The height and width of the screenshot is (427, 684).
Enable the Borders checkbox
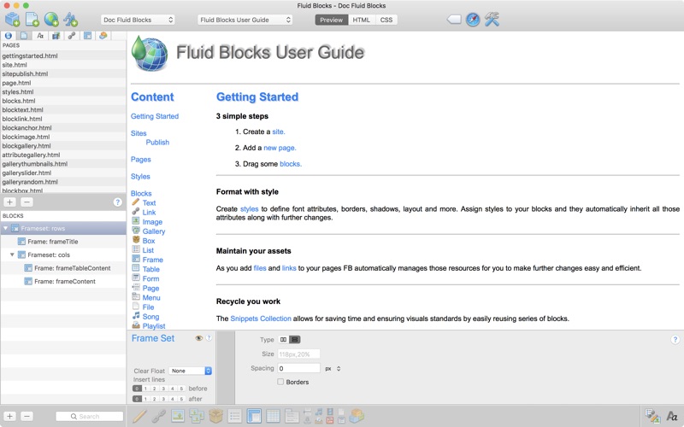point(280,382)
